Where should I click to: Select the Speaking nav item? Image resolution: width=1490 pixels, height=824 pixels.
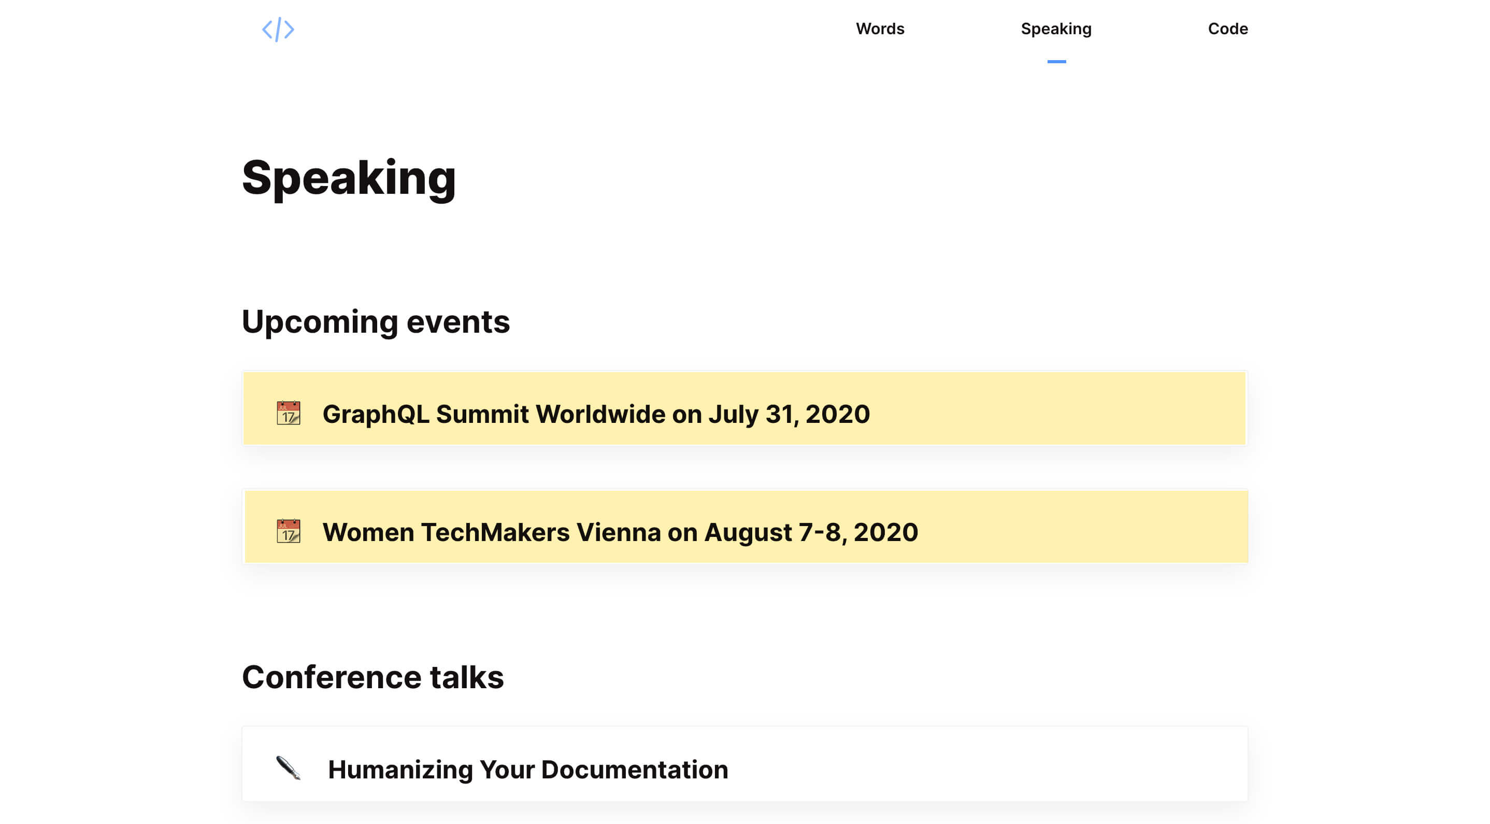1056,29
